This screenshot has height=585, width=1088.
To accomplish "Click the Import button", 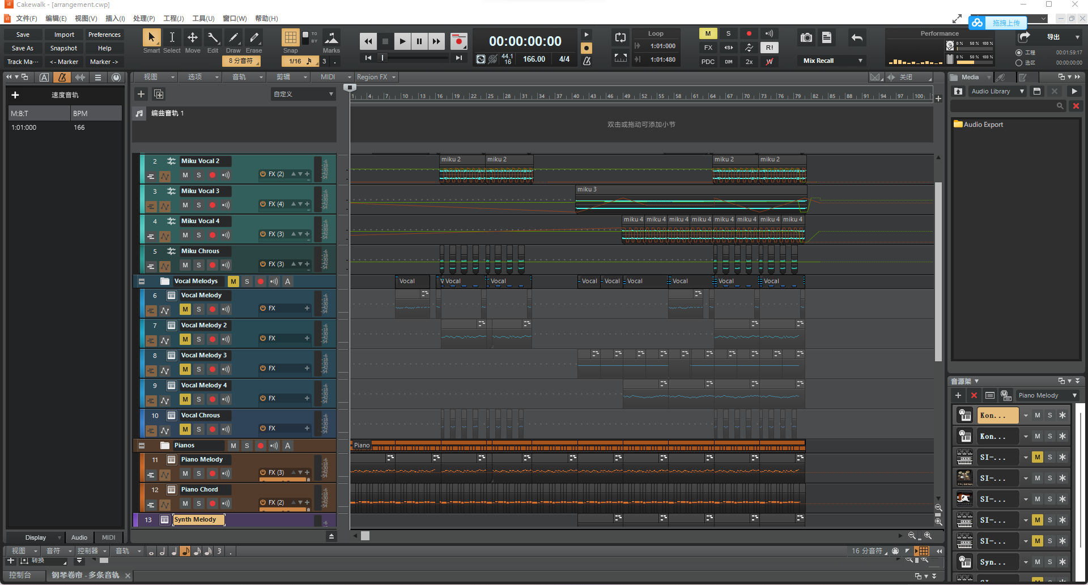I will pyautogui.click(x=63, y=35).
